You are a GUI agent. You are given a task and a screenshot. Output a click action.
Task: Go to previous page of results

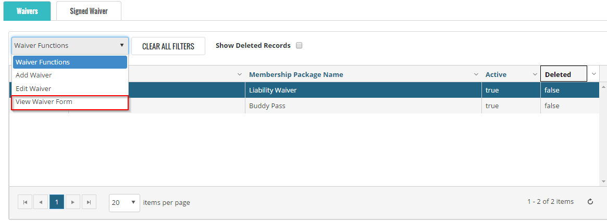pyautogui.click(x=41, y=202)
